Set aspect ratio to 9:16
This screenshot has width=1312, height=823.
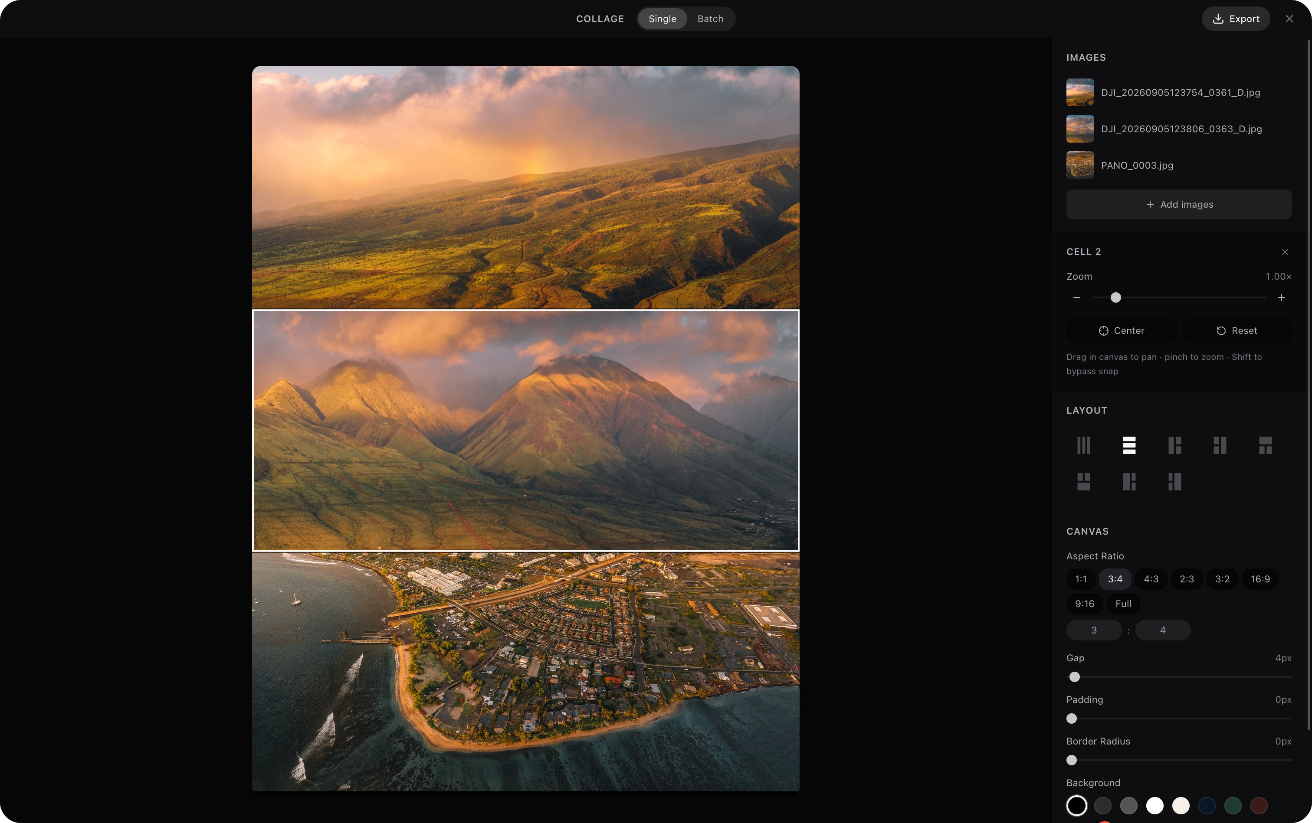click(x=1084, y=604)
